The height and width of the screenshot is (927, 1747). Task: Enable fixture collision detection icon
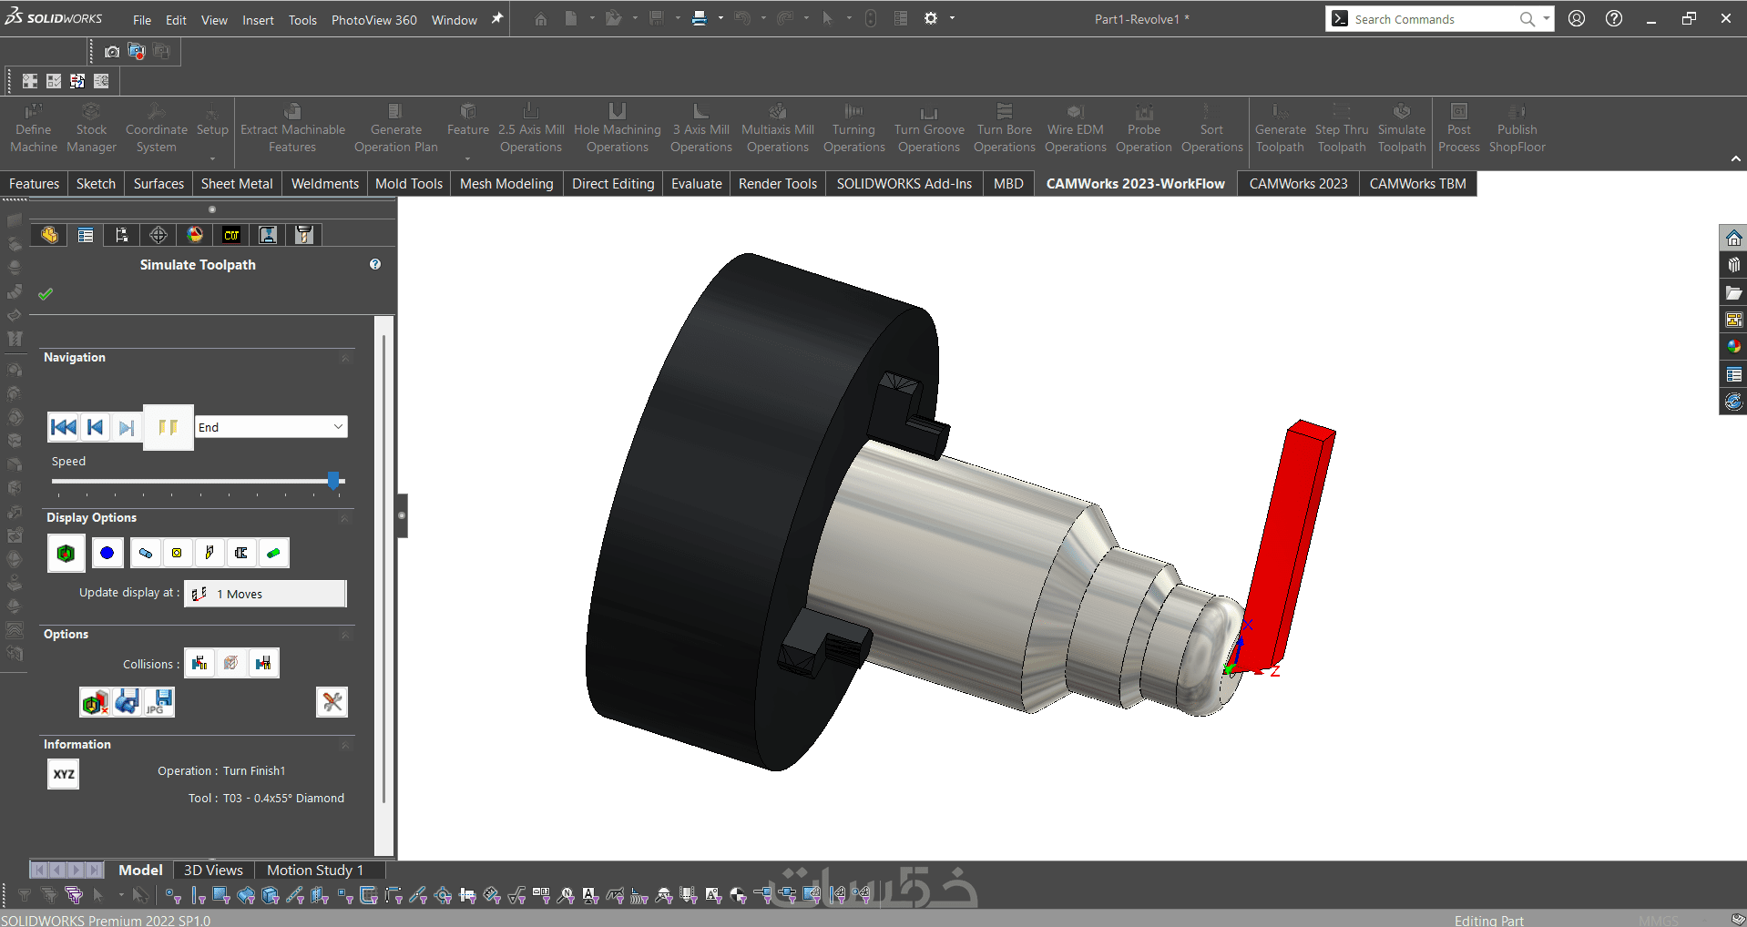[x=263, y=663]
